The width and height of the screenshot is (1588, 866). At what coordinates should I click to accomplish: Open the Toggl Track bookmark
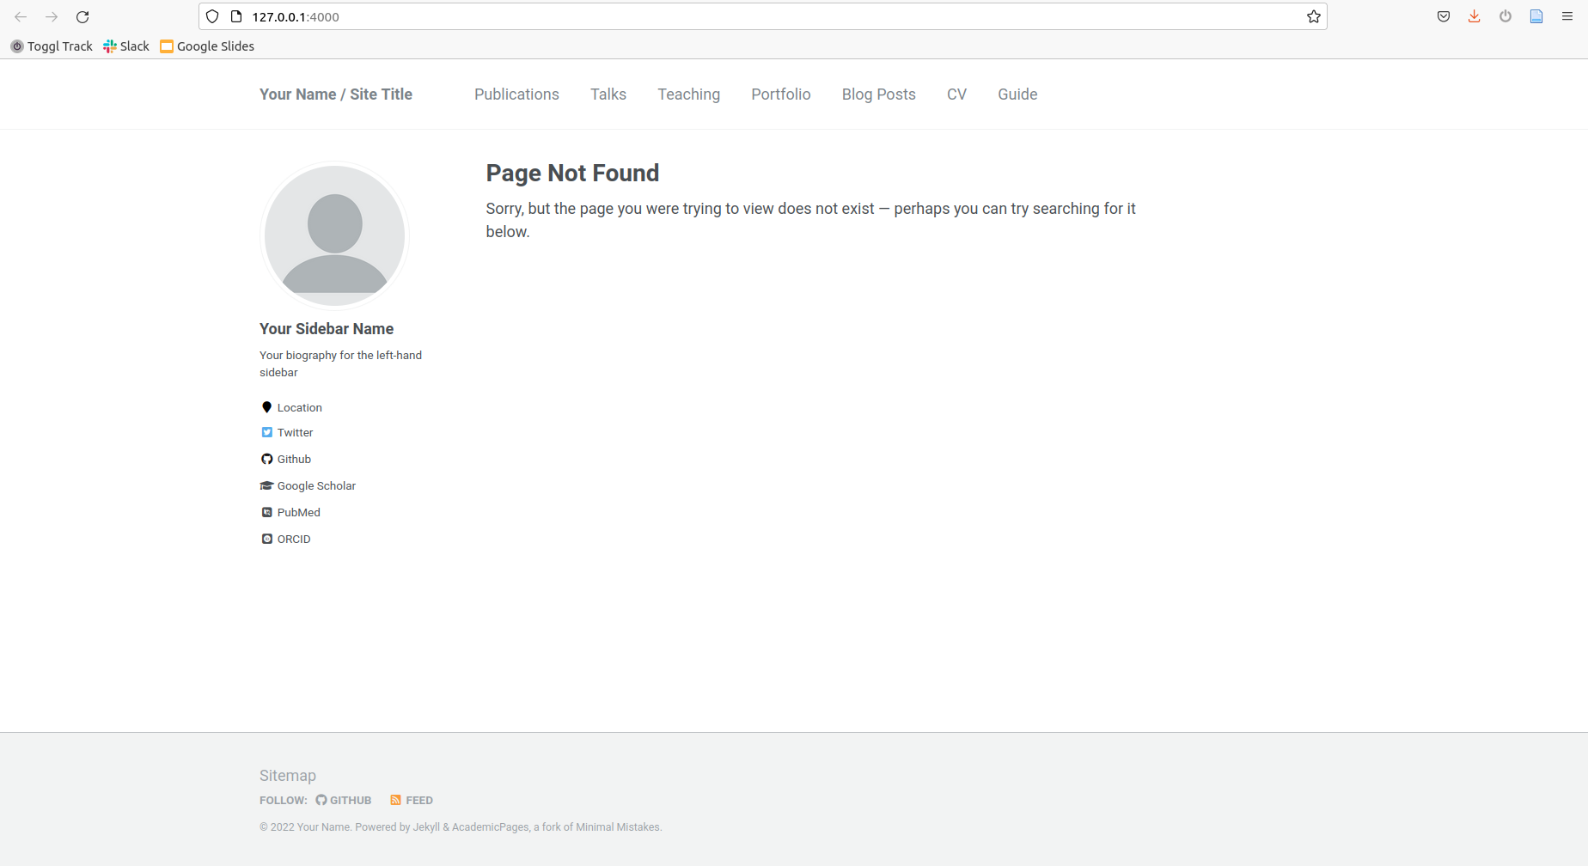point(52,46)
